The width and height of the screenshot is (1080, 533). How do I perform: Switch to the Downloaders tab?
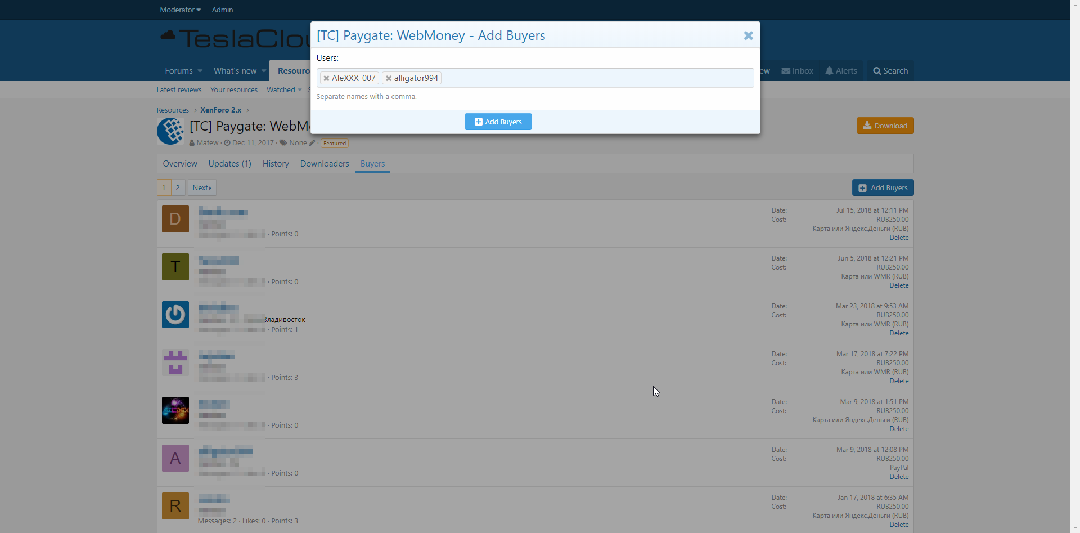[x=325, y=164]
